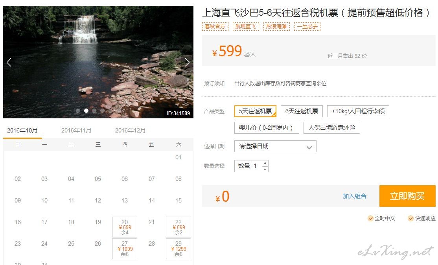Open the 请选择日期 date dropdown

coord(276,146)
